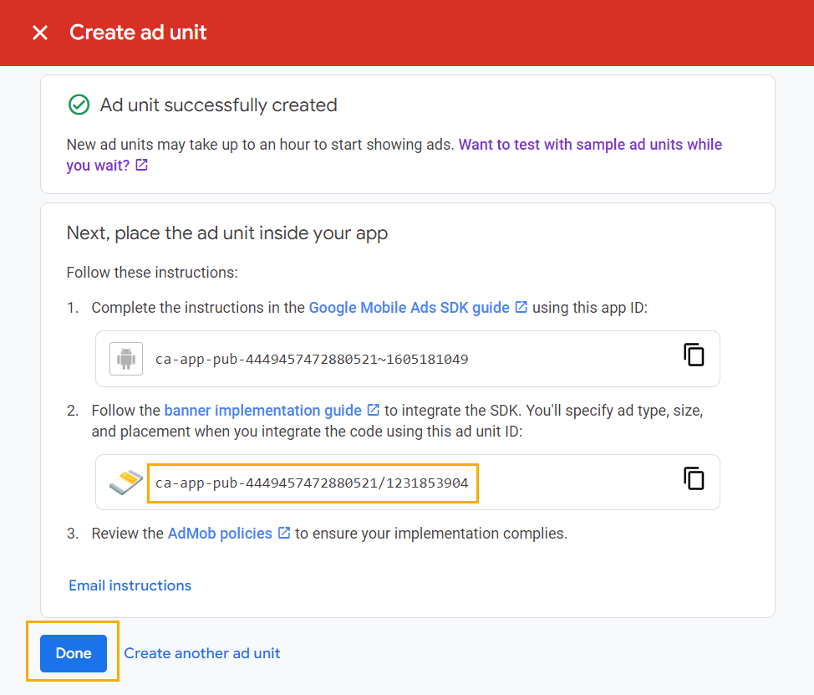Open the banner implementation guide
814x695 pixels.
tap(262, 411)
